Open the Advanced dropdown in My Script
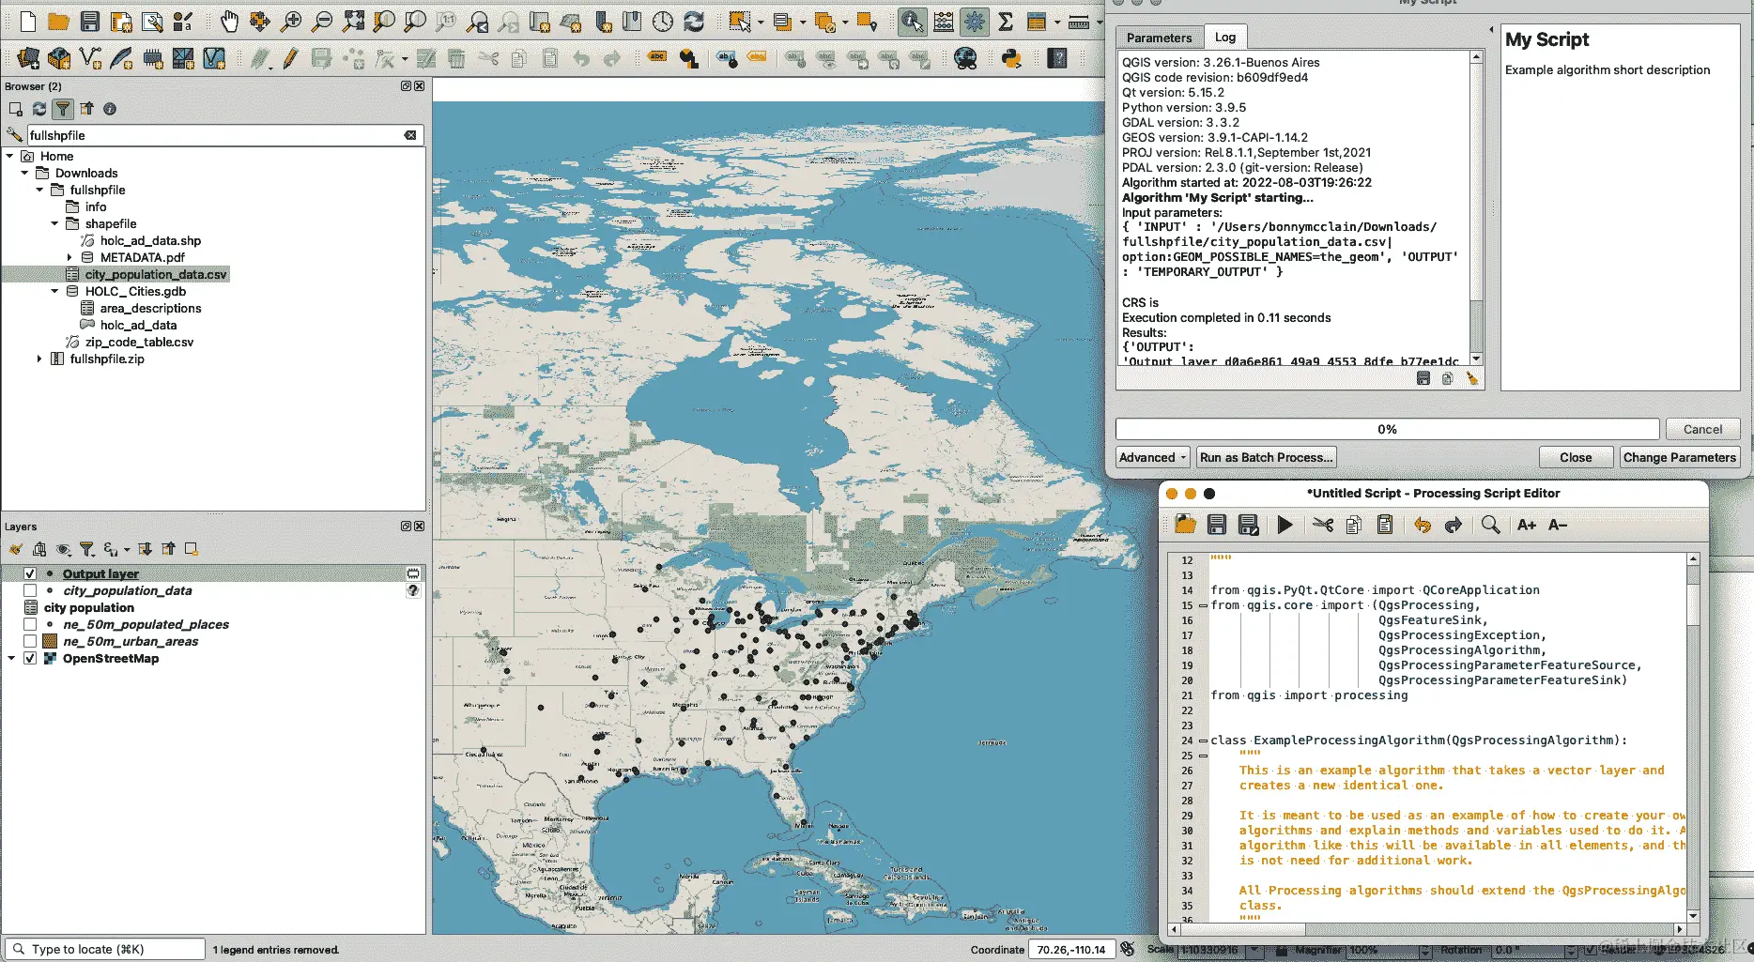The image size is (1754, 962). tap(1152, 457)
